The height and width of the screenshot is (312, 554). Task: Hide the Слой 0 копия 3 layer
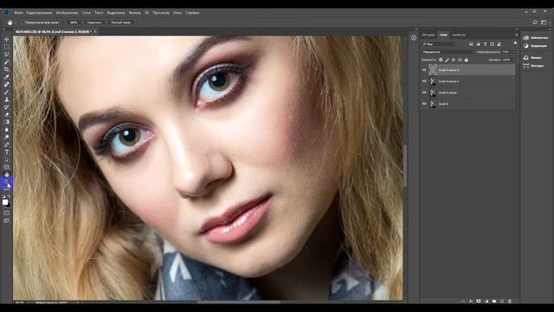point(424,70)
